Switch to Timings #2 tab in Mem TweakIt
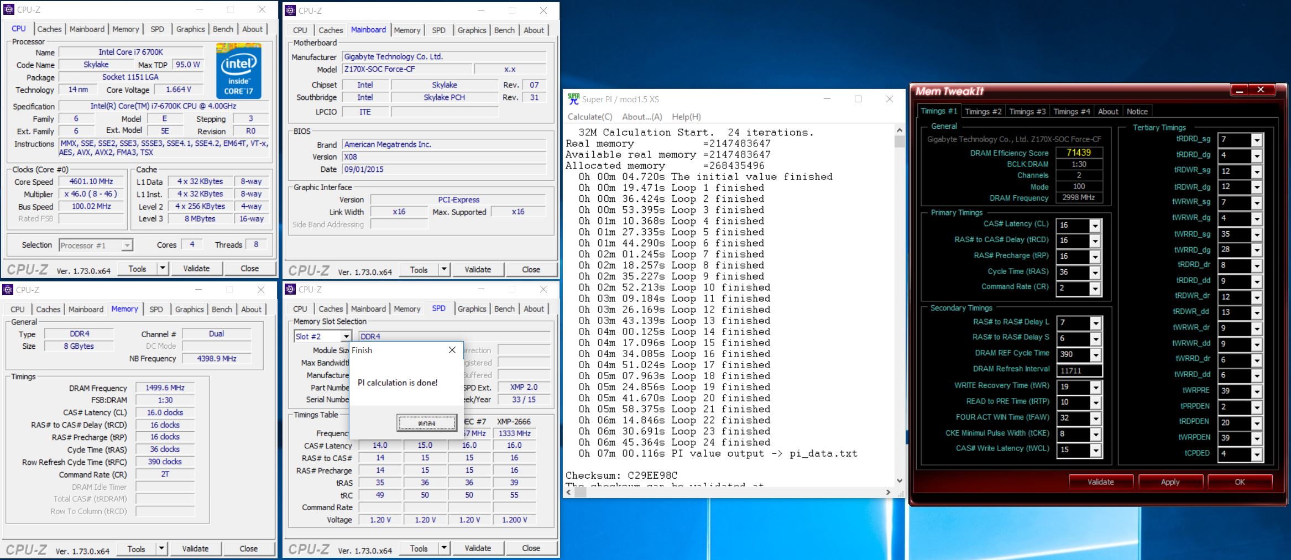 point(983,111)
